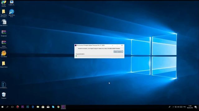Select the Adobe Premiere P... archive icon
Viewport: 199px width, 111px height.
[x=4, y=44]
